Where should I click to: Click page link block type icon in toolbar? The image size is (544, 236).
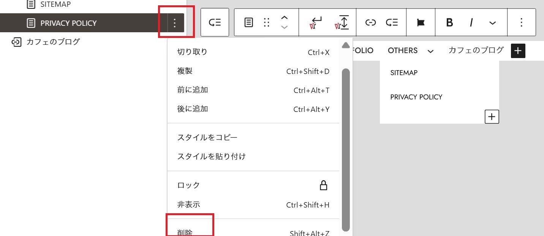coord(248,22)
